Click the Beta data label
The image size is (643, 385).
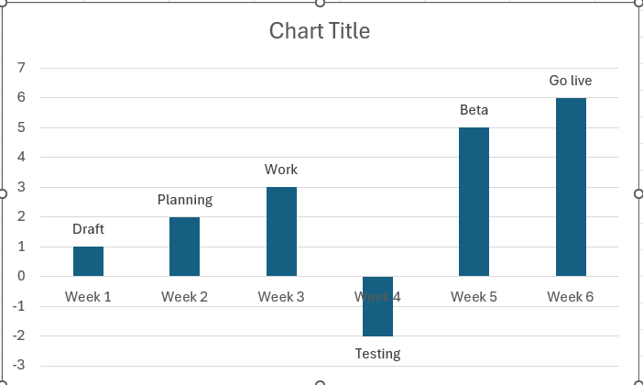tap(474, 110)
